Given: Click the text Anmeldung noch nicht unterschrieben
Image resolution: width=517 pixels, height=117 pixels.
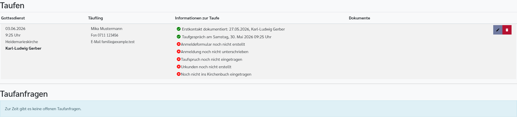Looking at the screenshot, I should point(215,52).
